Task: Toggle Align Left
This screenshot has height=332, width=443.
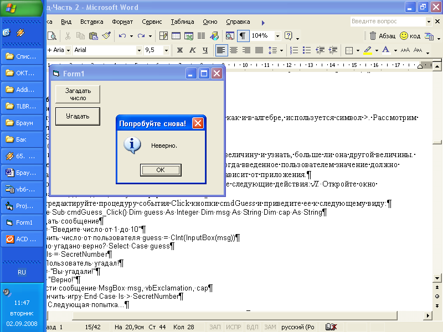Action: (x=221, y=50)
